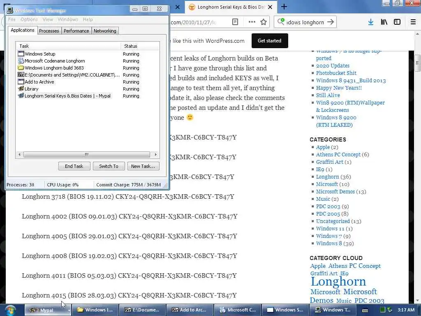
Task: Open Task Manager Windows menu
Action: (68, 19)
